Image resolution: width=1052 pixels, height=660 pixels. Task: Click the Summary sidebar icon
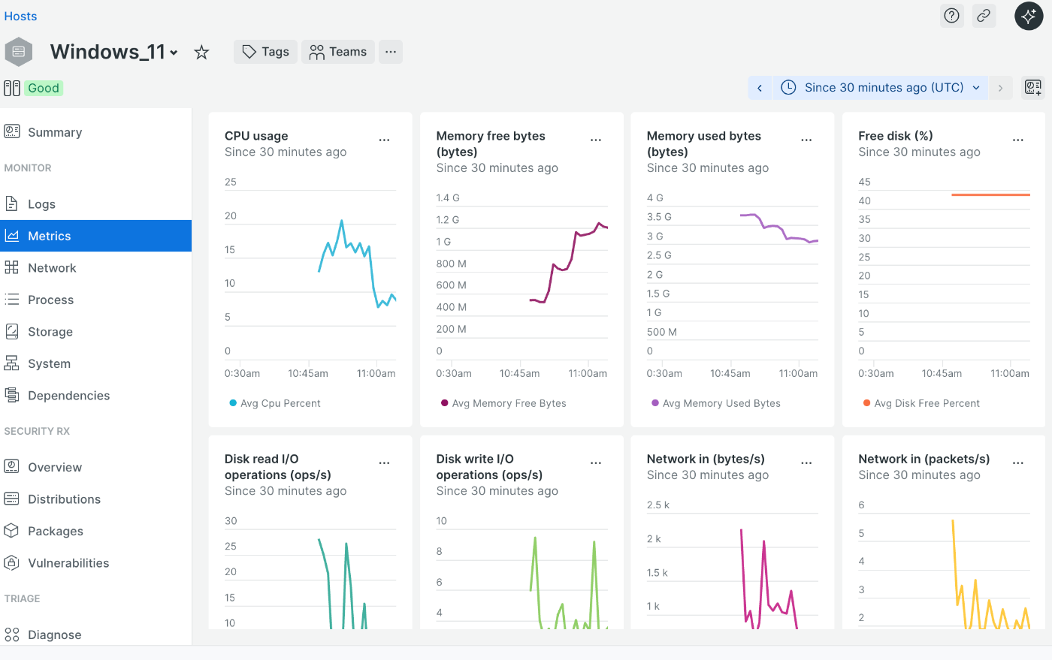[12, 132]
